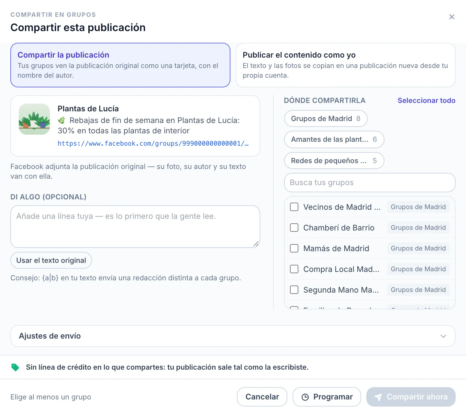Screen dimensions: 466x414
Task: Select the Compra Local Mad... group checkbox
Action: (294, 269)
